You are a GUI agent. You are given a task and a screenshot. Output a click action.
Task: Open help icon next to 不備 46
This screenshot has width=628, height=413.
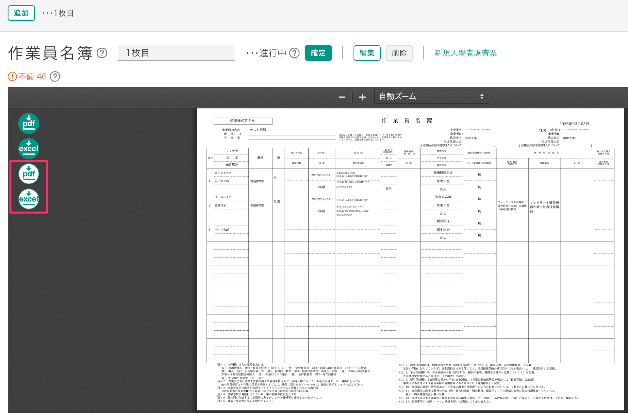click(55, 76)
